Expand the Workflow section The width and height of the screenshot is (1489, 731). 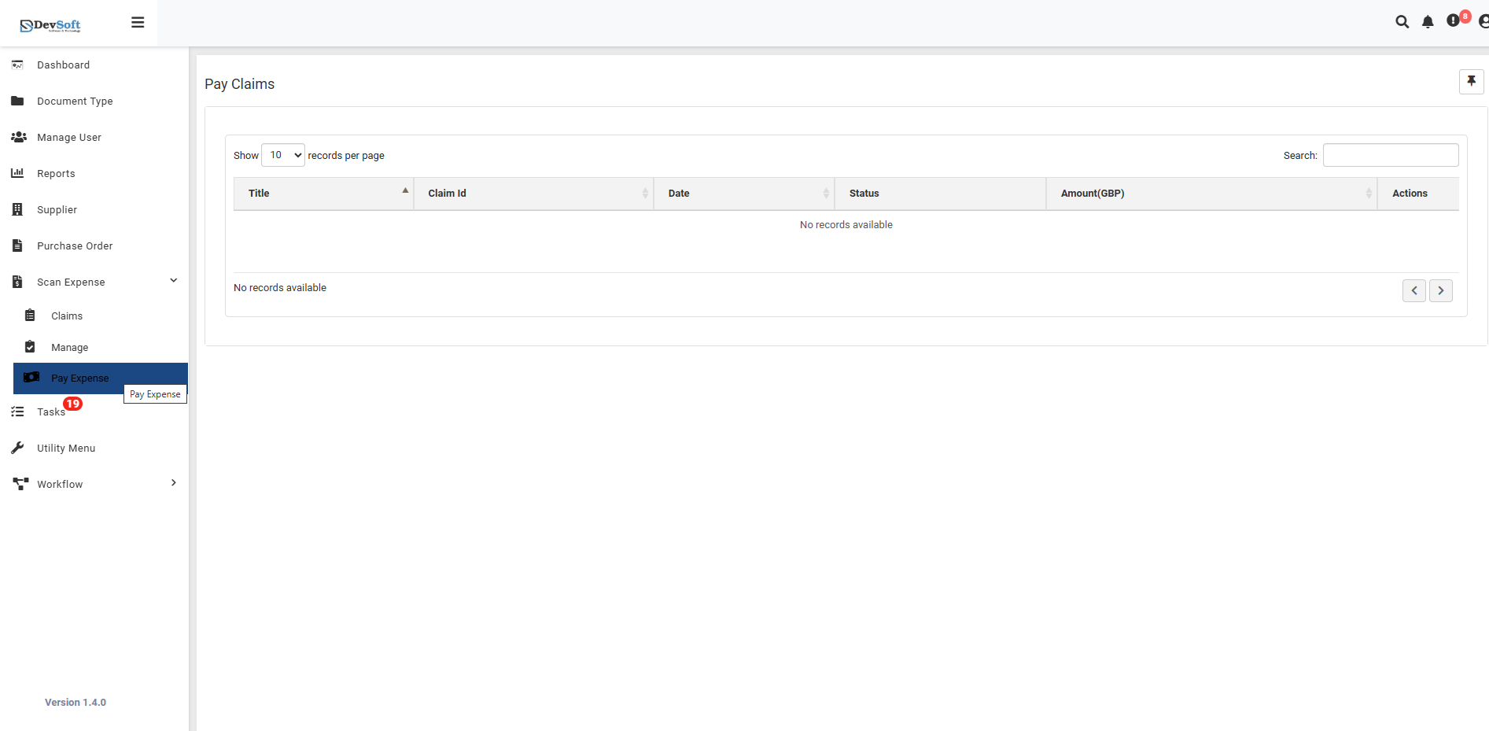(173, 482)
